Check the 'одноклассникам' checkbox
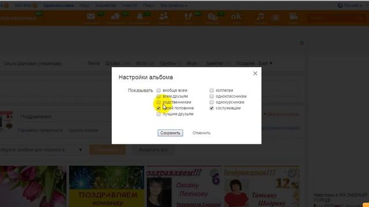Screen dimensions: 369x207 coord(212,96)
